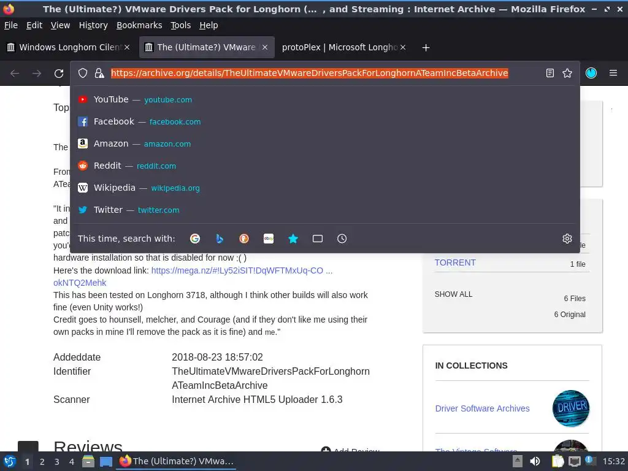Open the network tray icon
Image resolution: width=628 pixels, height=471 pixels.
coord(574,461)
